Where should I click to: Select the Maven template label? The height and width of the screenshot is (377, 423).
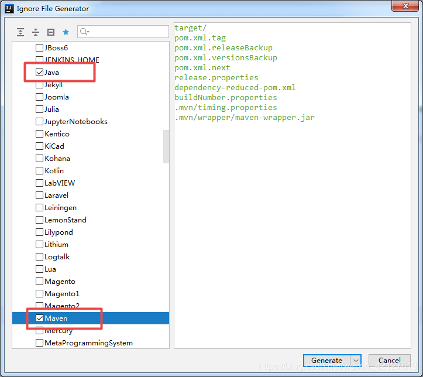pyautogui.click(x=56, y=318)
